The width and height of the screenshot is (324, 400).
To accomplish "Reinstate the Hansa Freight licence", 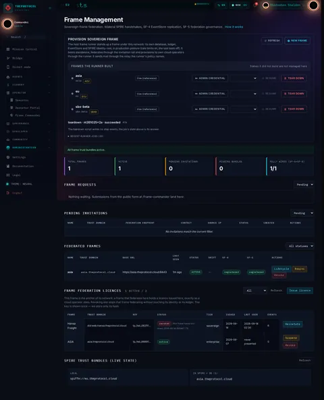I will tap(292, 324).
